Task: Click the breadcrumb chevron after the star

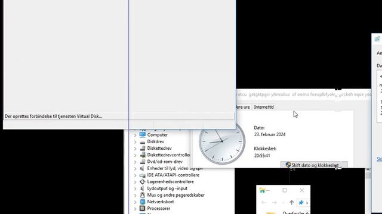Action: pyautogui.click(x=307, y=203)
